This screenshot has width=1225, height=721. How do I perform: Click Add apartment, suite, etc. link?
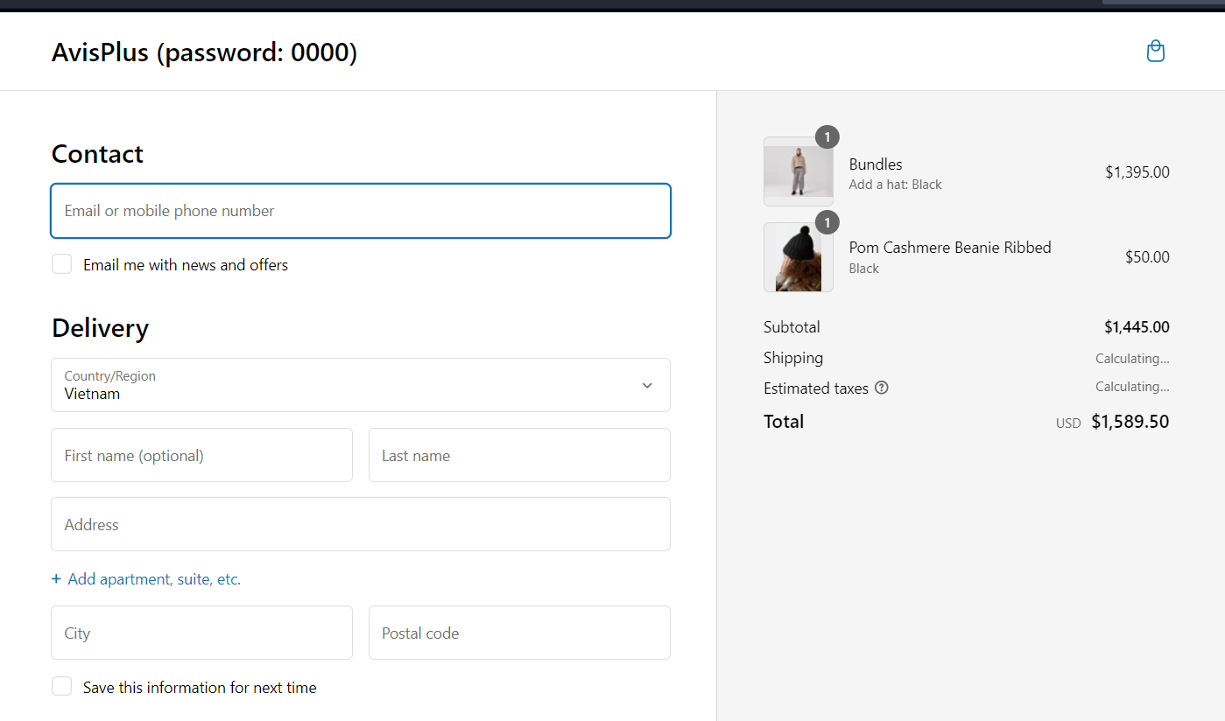[x=154, y=579]
